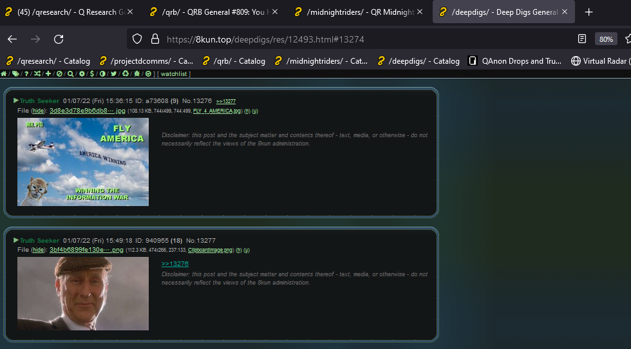Open the Virtual Radar bookmark
The height and width of the screenshot is (349, 631).
(x=600, y=61)
